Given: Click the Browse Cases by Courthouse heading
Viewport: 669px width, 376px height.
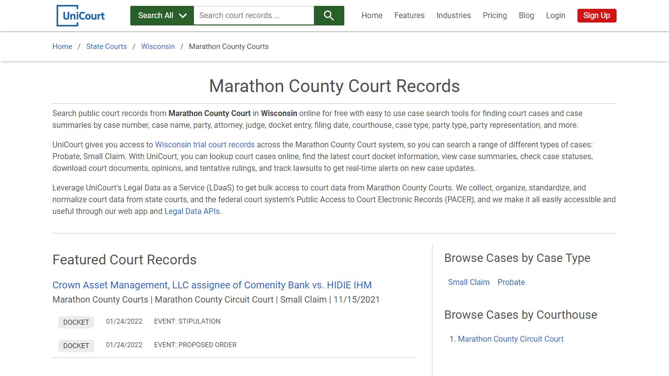Looking at the screenshot, I should point(521,315).
